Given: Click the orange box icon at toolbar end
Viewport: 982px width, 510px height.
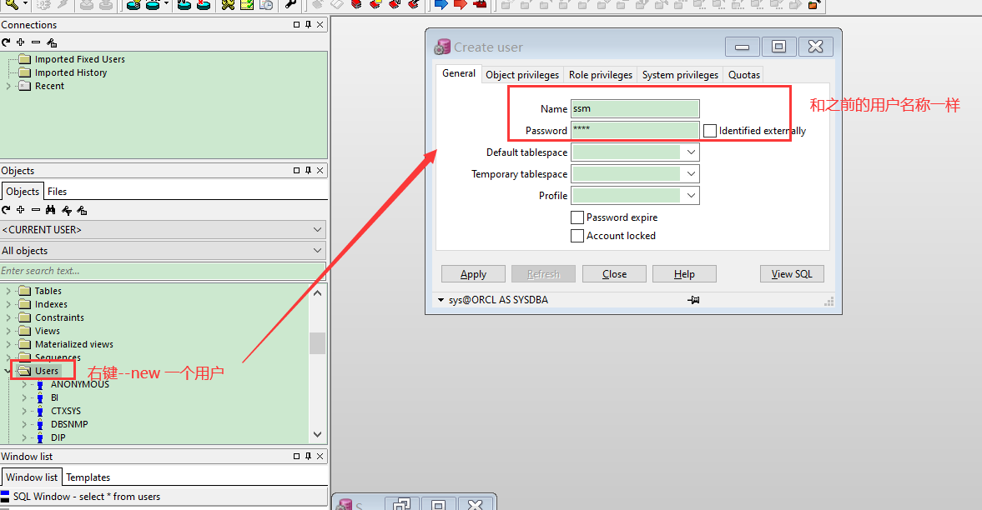Looking at the screenshot, I should (813, 4).
